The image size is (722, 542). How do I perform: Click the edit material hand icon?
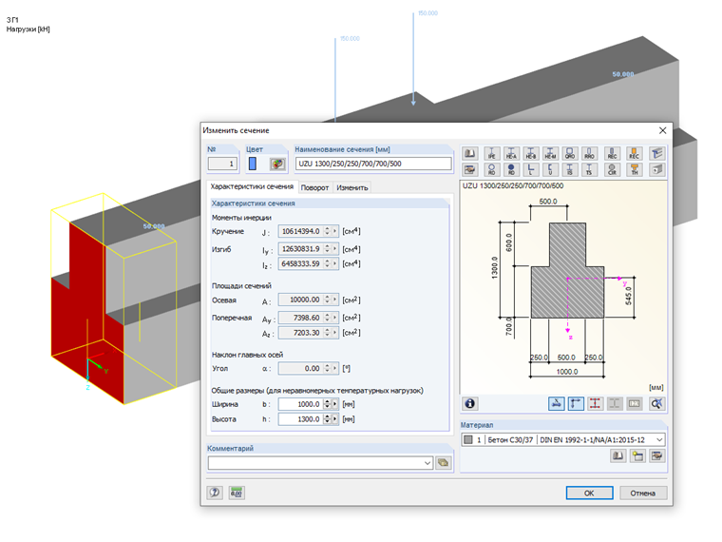click(x=656, y=455)
